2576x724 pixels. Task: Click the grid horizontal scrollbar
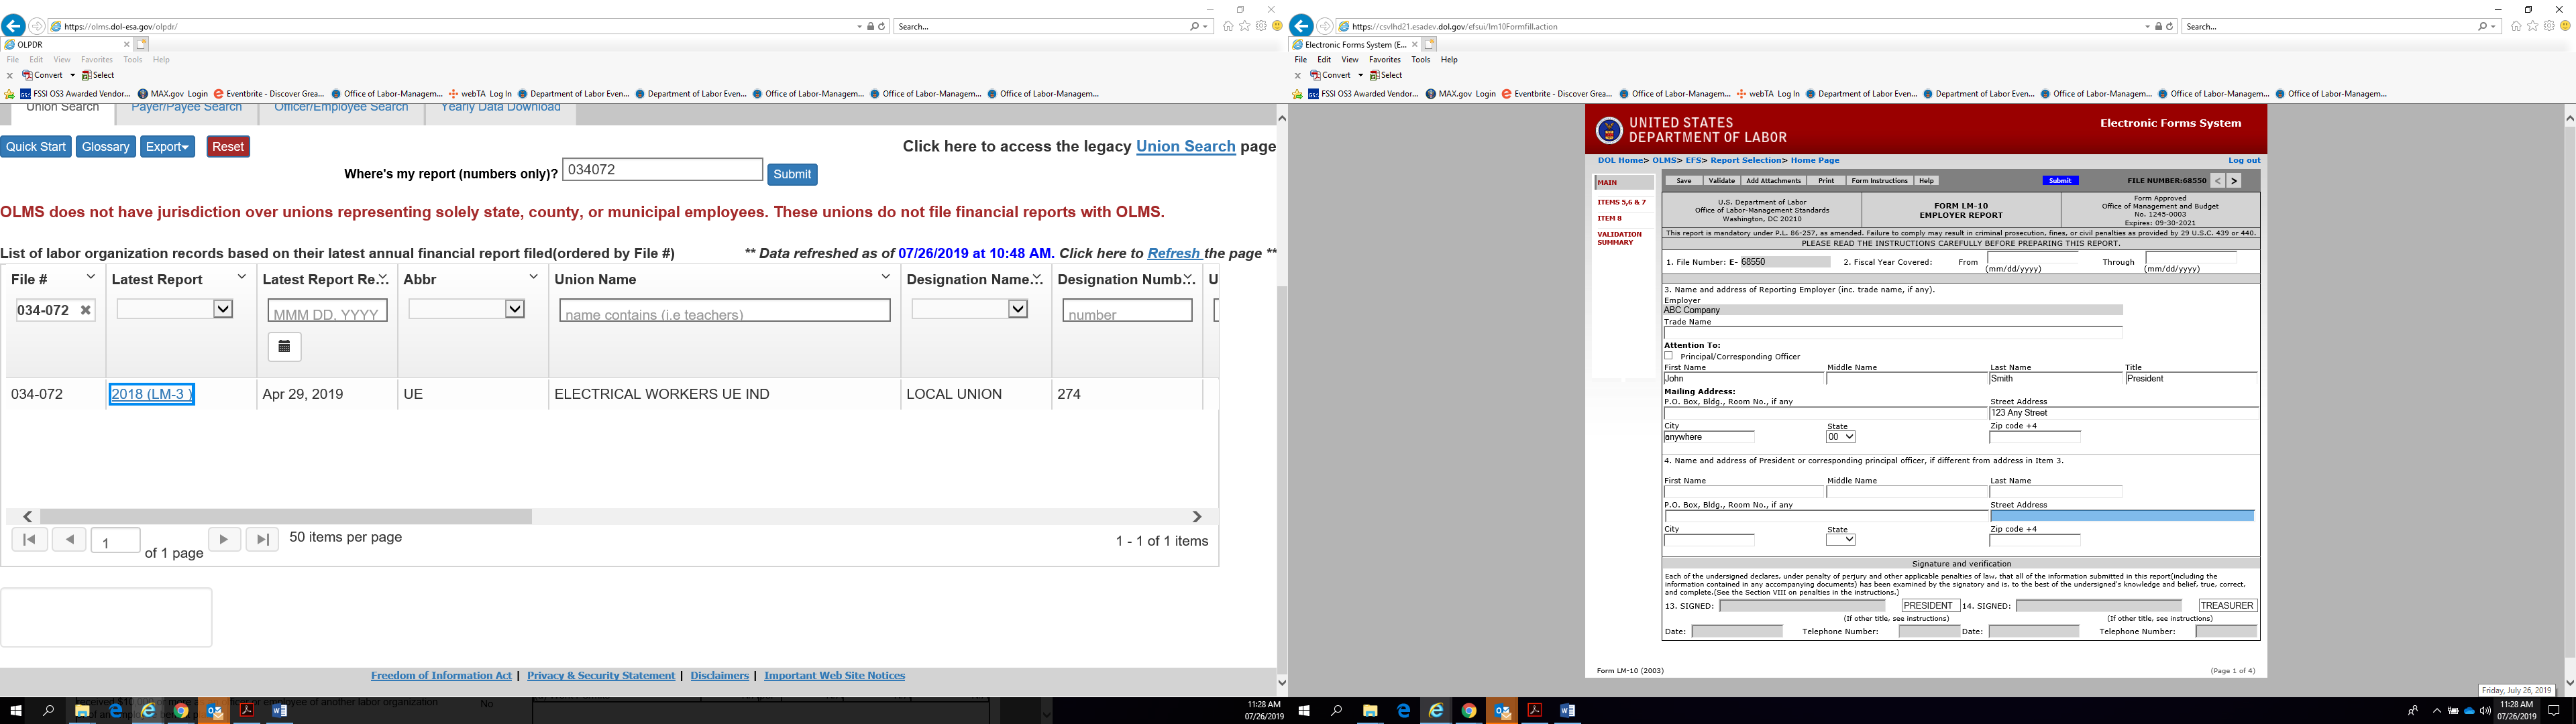[x=285, y=517]
